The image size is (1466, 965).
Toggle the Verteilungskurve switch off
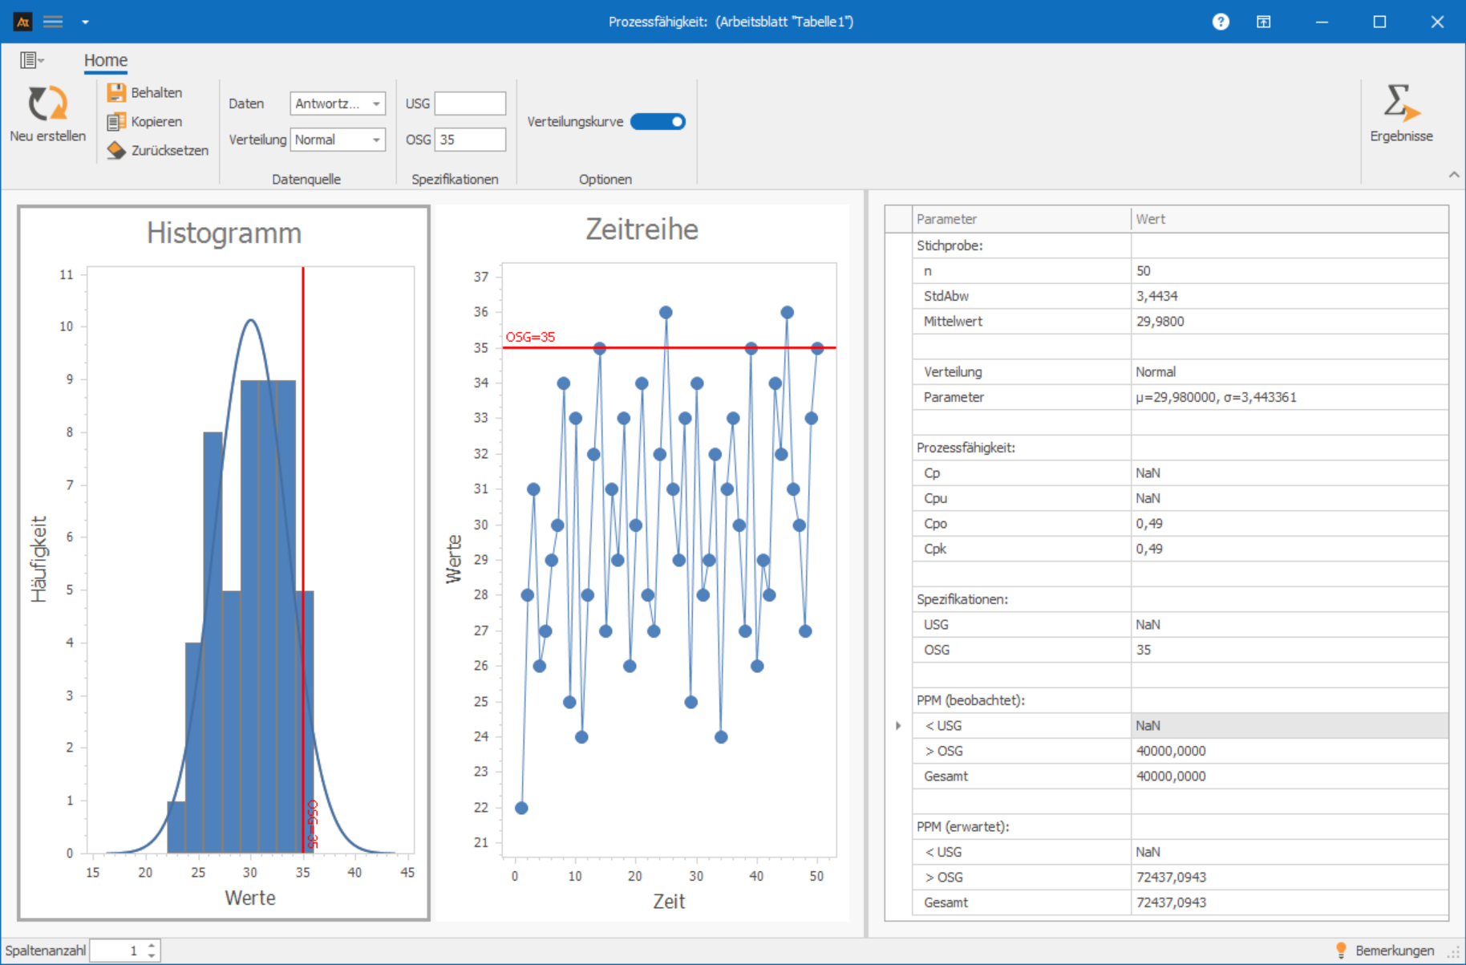[x=658, y=122]
